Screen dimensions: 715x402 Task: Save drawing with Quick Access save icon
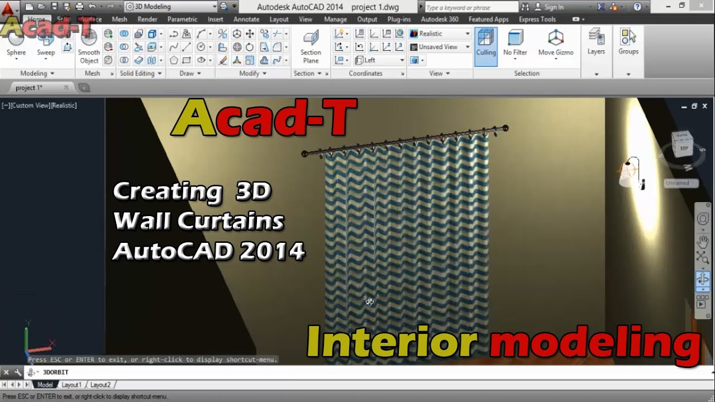coord(54,7)
